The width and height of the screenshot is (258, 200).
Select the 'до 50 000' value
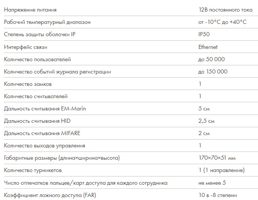tap(211, 59)
